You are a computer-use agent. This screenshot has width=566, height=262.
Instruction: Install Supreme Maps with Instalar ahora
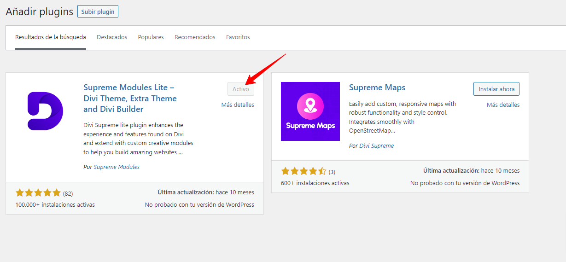click(496, 89)
